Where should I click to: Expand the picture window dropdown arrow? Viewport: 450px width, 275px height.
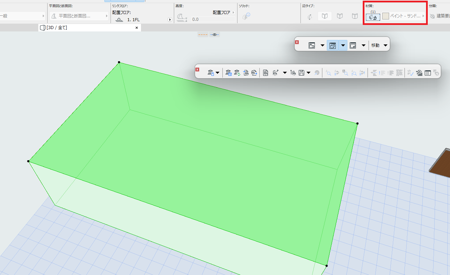point(363,45)
